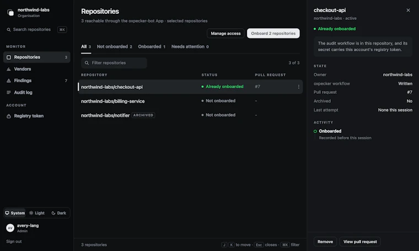
Task: Select the Not onboarded tab
Action: click(114, 47)
